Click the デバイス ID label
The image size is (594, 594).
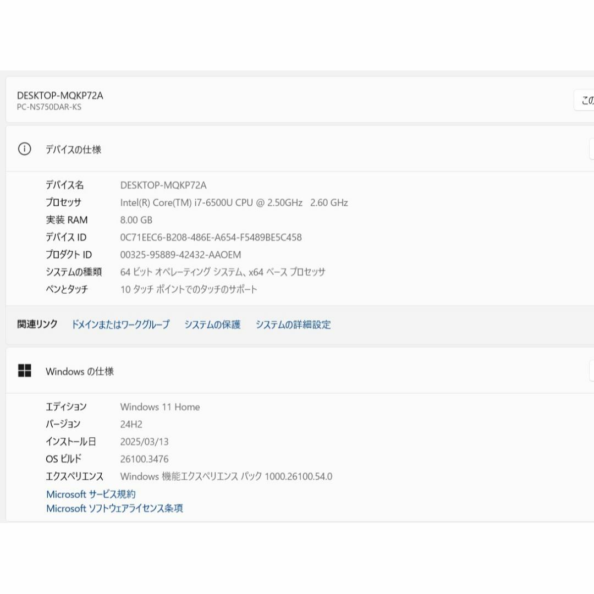coord(66,238)
